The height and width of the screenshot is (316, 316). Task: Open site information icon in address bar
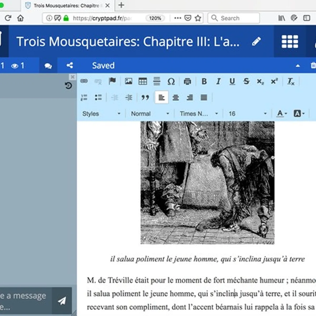(x=49, y=18)
